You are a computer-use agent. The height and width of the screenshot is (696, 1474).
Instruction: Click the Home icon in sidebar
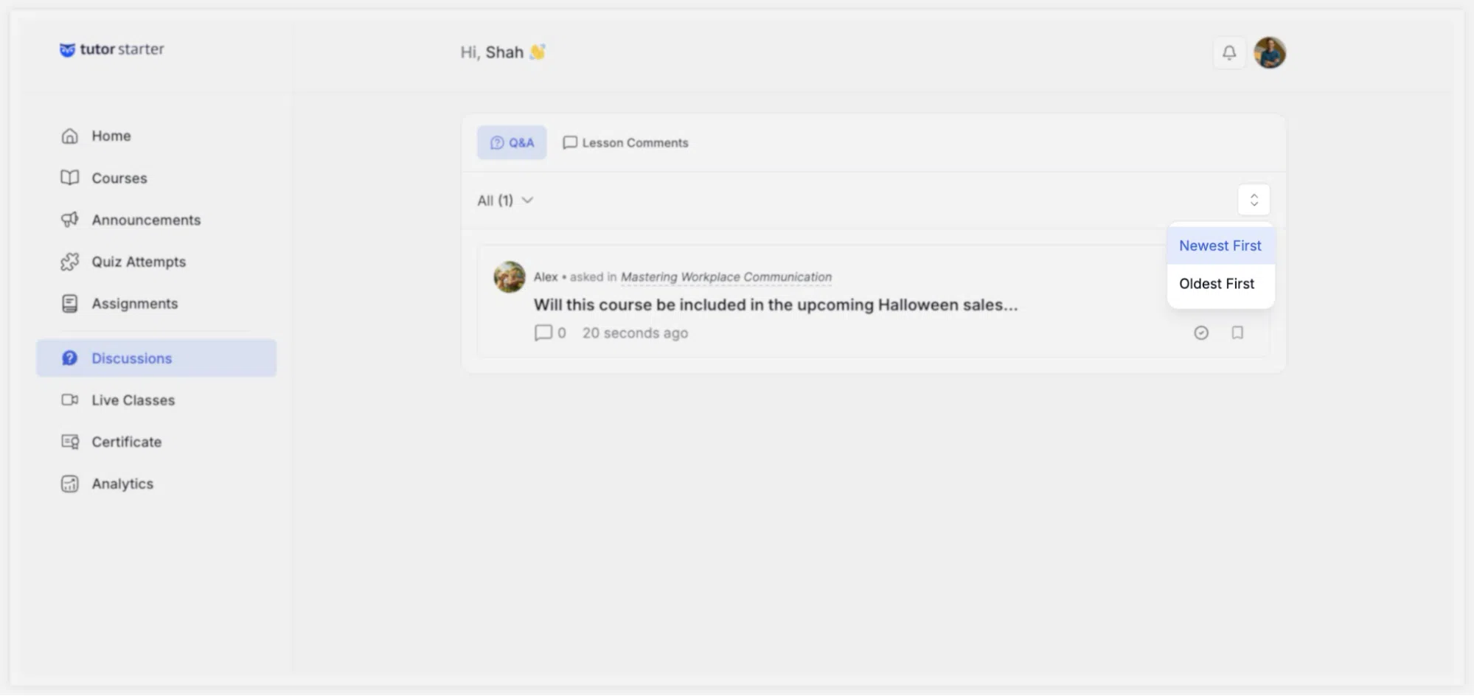(x=69, y=136)
